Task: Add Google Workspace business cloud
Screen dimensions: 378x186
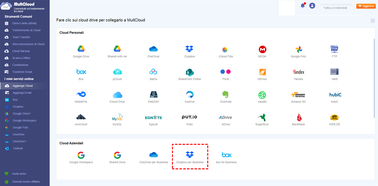Action: tap(81, 155)
